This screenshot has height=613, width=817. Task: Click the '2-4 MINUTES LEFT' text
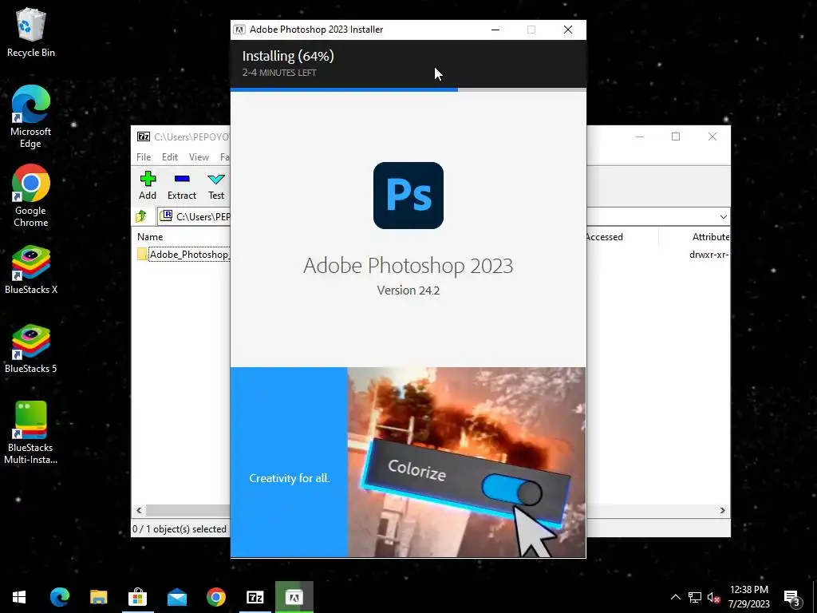[x=278, y=73]
